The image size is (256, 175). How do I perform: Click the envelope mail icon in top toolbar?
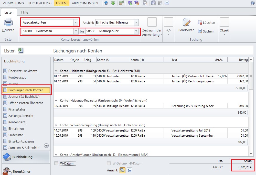click(x=167, y=3)
